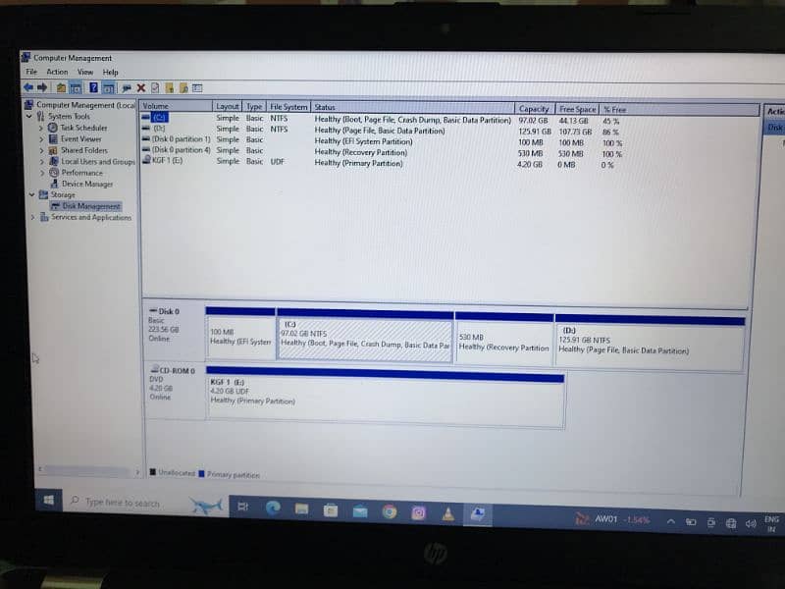Click the folder with magnifier toolbar icon
785x589 pixels.
(183, 88)
